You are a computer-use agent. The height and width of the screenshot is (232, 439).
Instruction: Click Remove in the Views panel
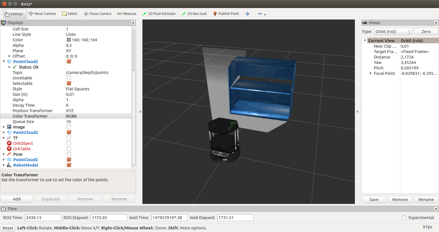click(x=400, y=200)
